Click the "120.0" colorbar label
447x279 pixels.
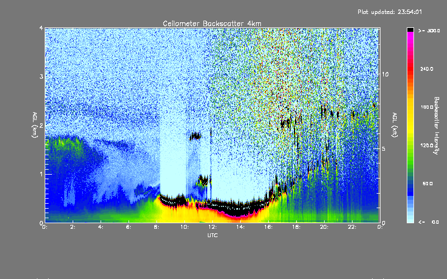click(427, 146)
